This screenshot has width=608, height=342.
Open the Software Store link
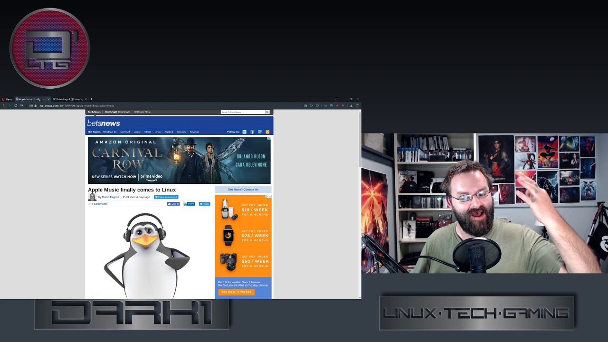142,112
